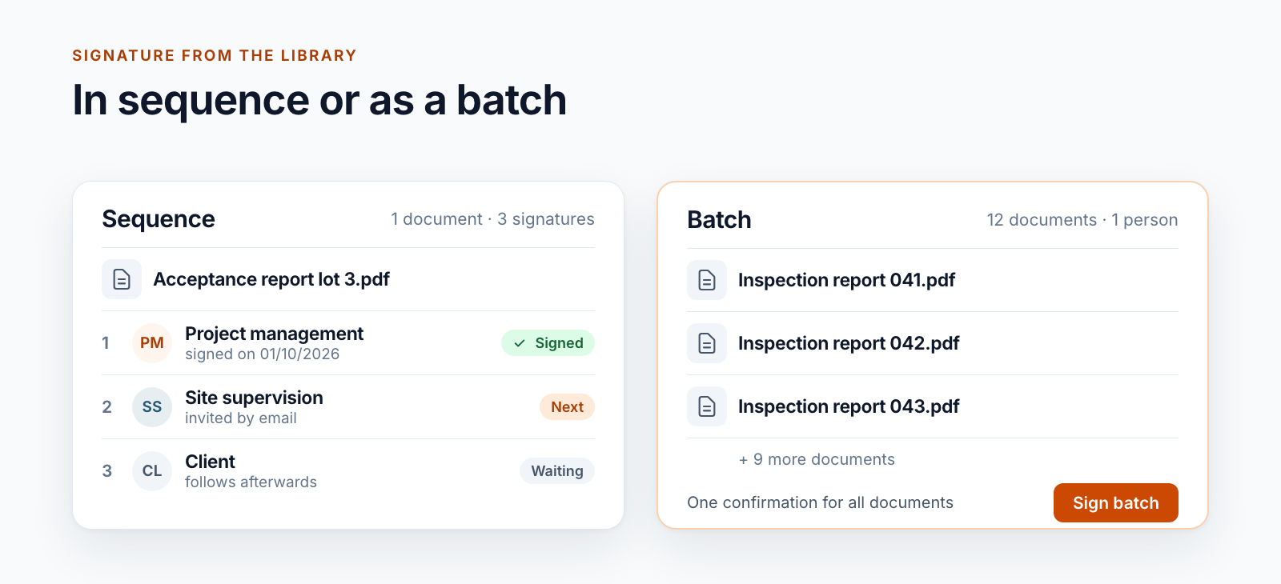Click One confirmation for all documents text
The width and height of the screenshot is (1281, 584).
coord(820,502)
